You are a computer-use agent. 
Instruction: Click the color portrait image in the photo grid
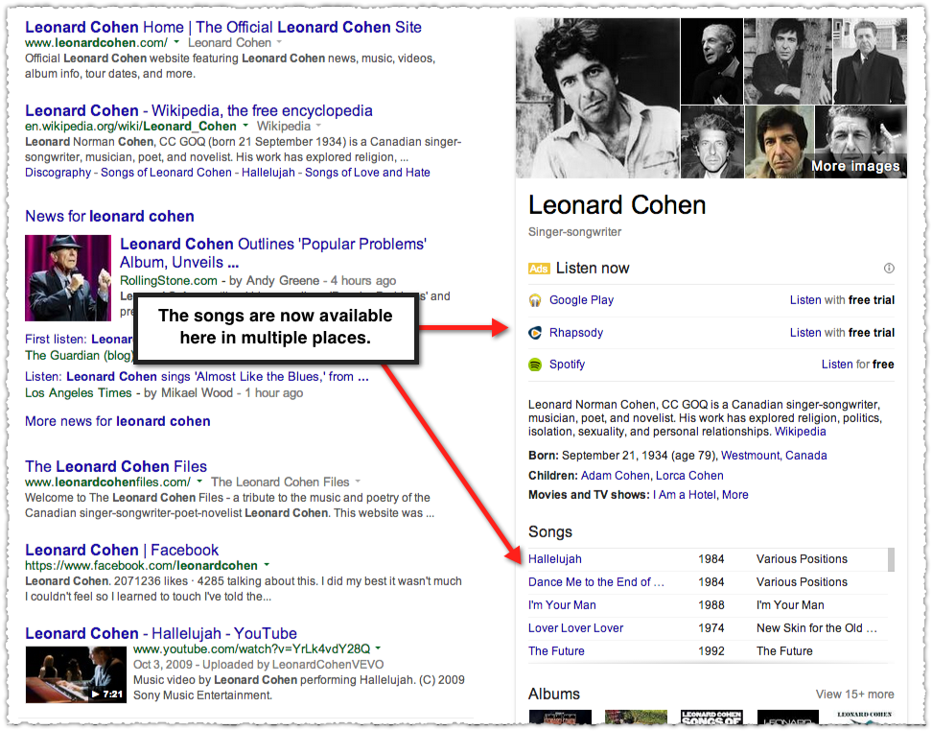(x=780, y=142)
